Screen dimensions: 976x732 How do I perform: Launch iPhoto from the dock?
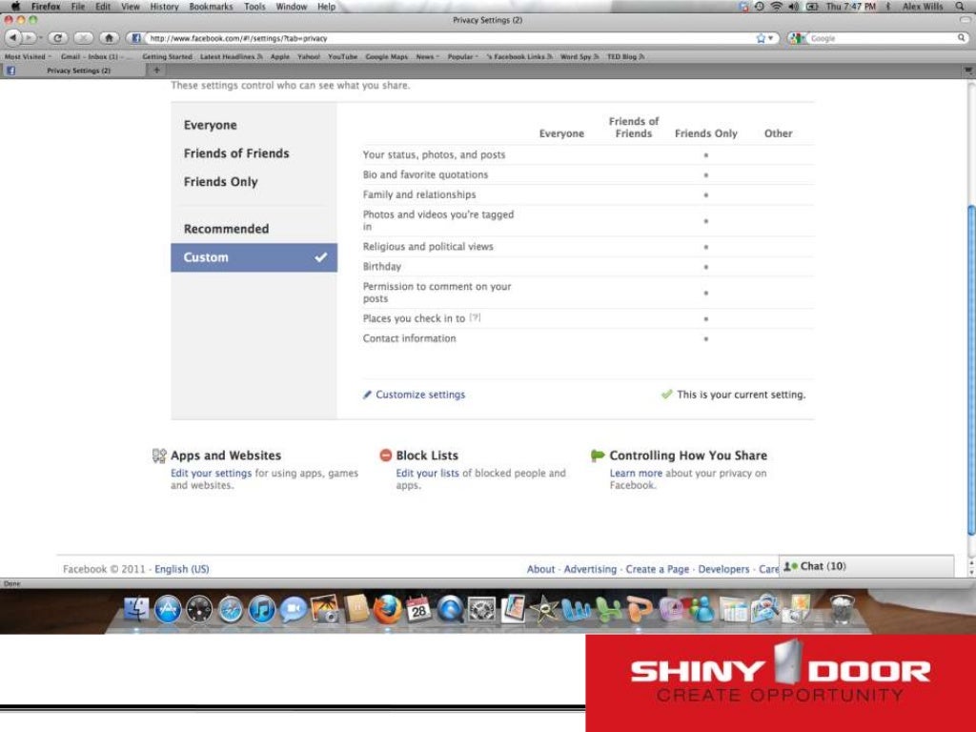325,609
